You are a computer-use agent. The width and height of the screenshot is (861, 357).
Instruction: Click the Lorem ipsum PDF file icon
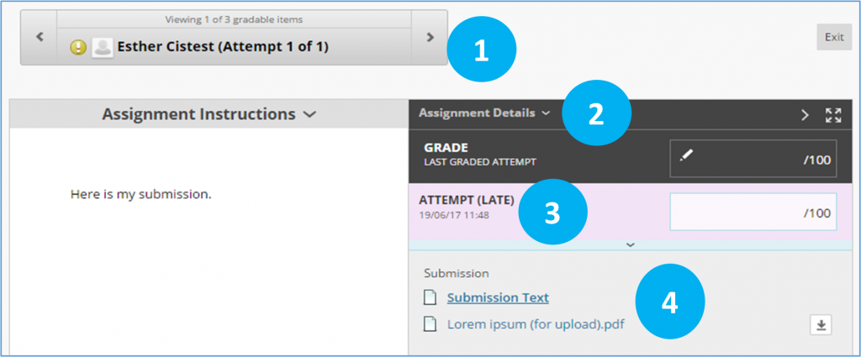[x=431, y=324]
